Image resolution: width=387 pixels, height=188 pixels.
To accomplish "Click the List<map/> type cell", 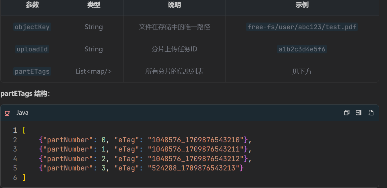I will point(94,72).
